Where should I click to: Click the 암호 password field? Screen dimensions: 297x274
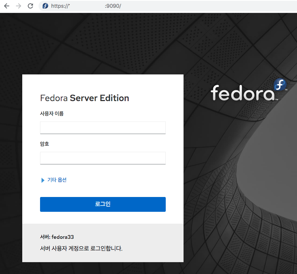103,158
